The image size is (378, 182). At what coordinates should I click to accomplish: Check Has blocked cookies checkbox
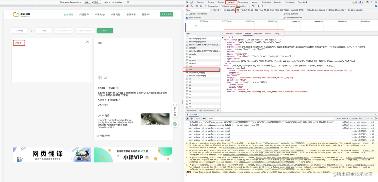click(x=307, y=10)
